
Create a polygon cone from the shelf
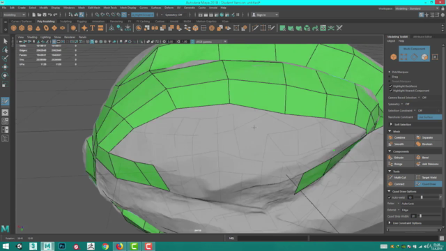click(x=38, y=28)
